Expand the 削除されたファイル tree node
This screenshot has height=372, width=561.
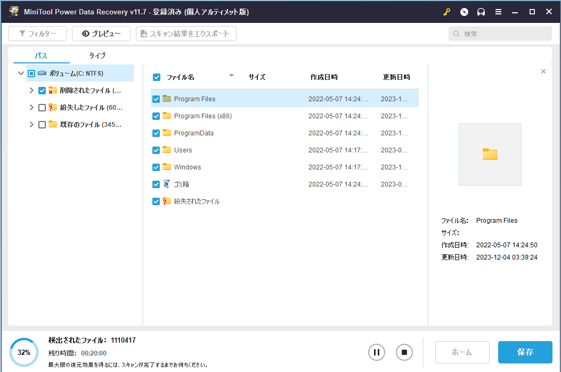[31, 90]
